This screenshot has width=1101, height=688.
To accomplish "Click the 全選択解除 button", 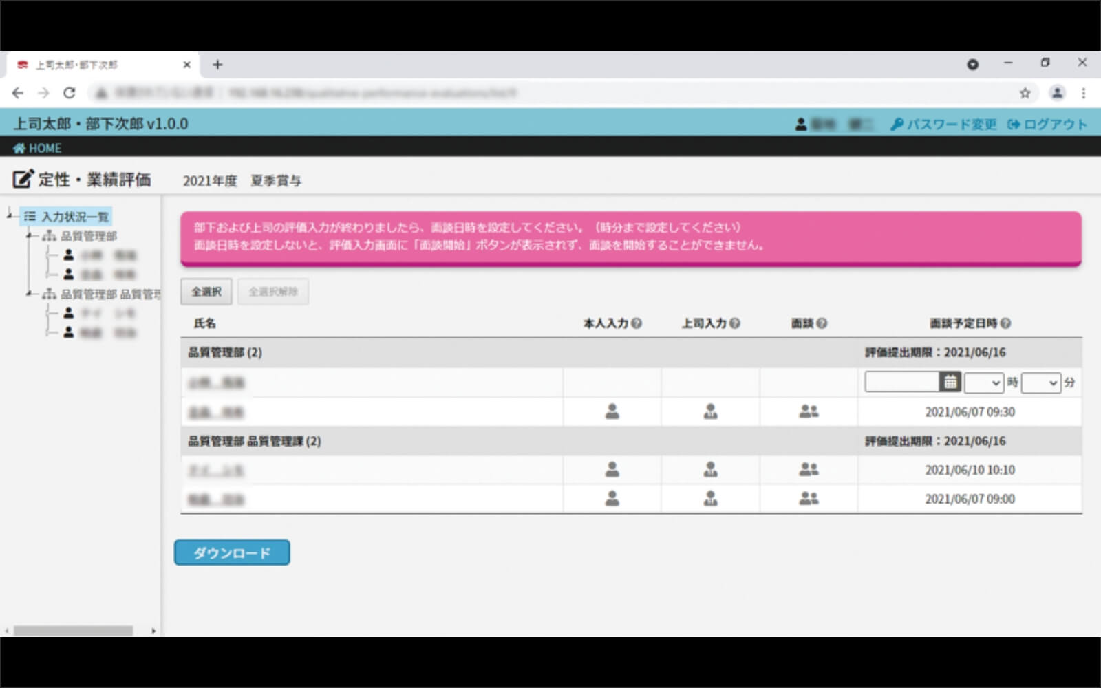I will point(273,292).
